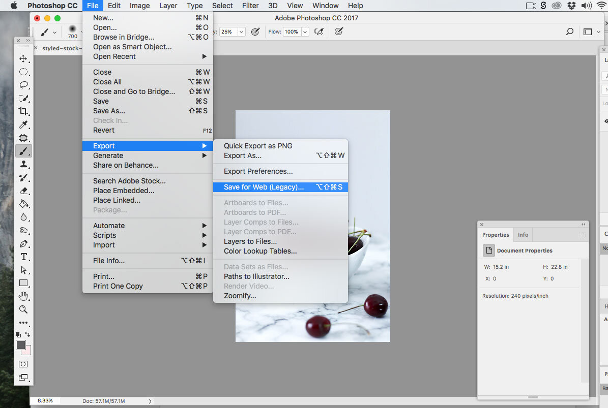Select the Lasso tool

[23, 85]
